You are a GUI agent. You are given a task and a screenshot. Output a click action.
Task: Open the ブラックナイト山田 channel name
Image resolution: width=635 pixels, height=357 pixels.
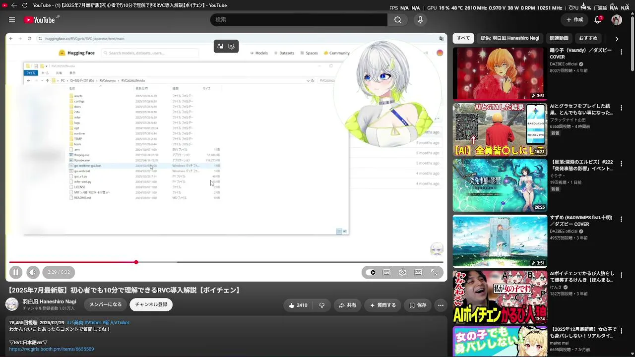(568, 120)
